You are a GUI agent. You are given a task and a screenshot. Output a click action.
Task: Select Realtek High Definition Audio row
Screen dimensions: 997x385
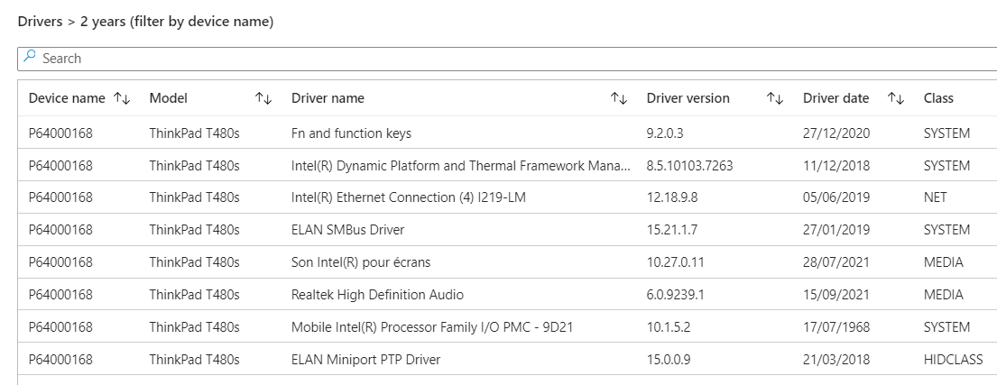point(507,295)
